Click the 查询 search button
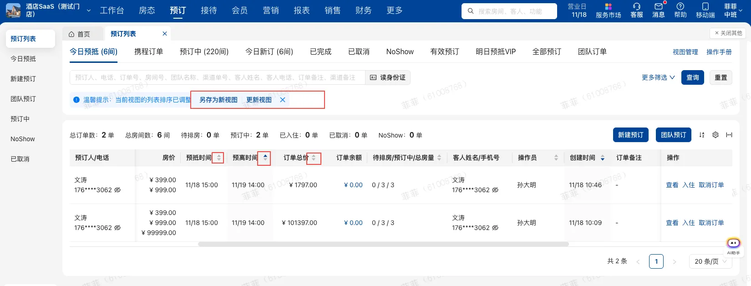 (693, 77)
